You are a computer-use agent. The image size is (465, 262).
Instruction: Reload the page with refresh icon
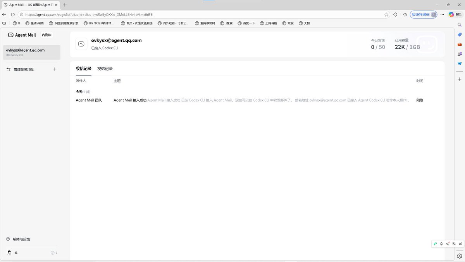12,14
